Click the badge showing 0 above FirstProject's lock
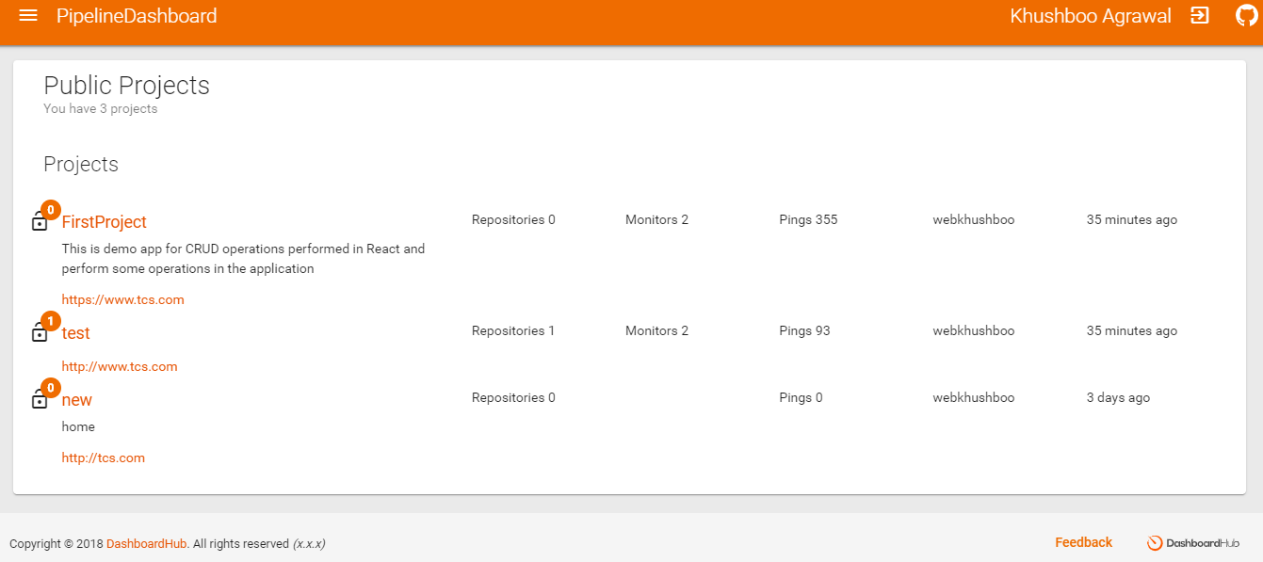1263x562 pixels. pos(50,210)
